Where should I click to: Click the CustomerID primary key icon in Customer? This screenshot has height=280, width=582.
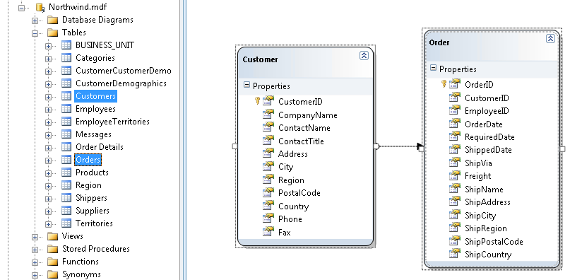pos(257,100)
